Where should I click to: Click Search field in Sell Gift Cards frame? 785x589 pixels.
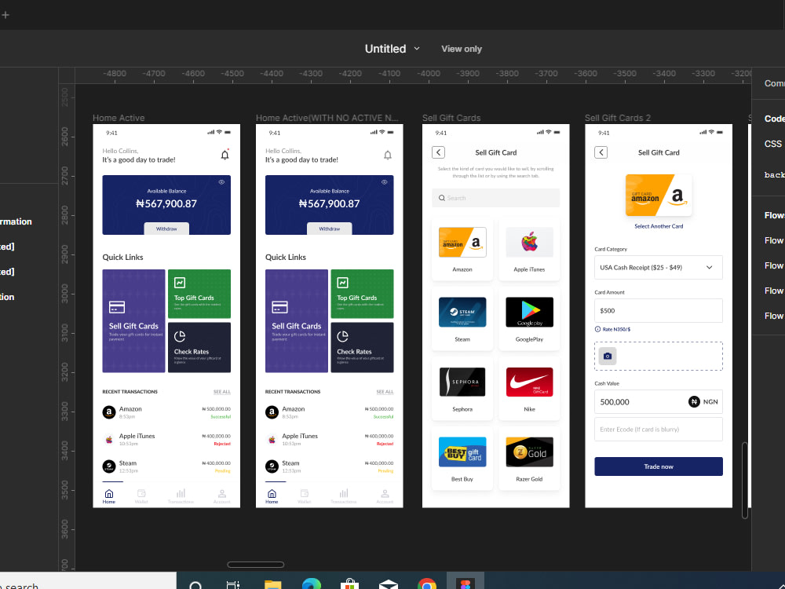click(x=495, y=198)
